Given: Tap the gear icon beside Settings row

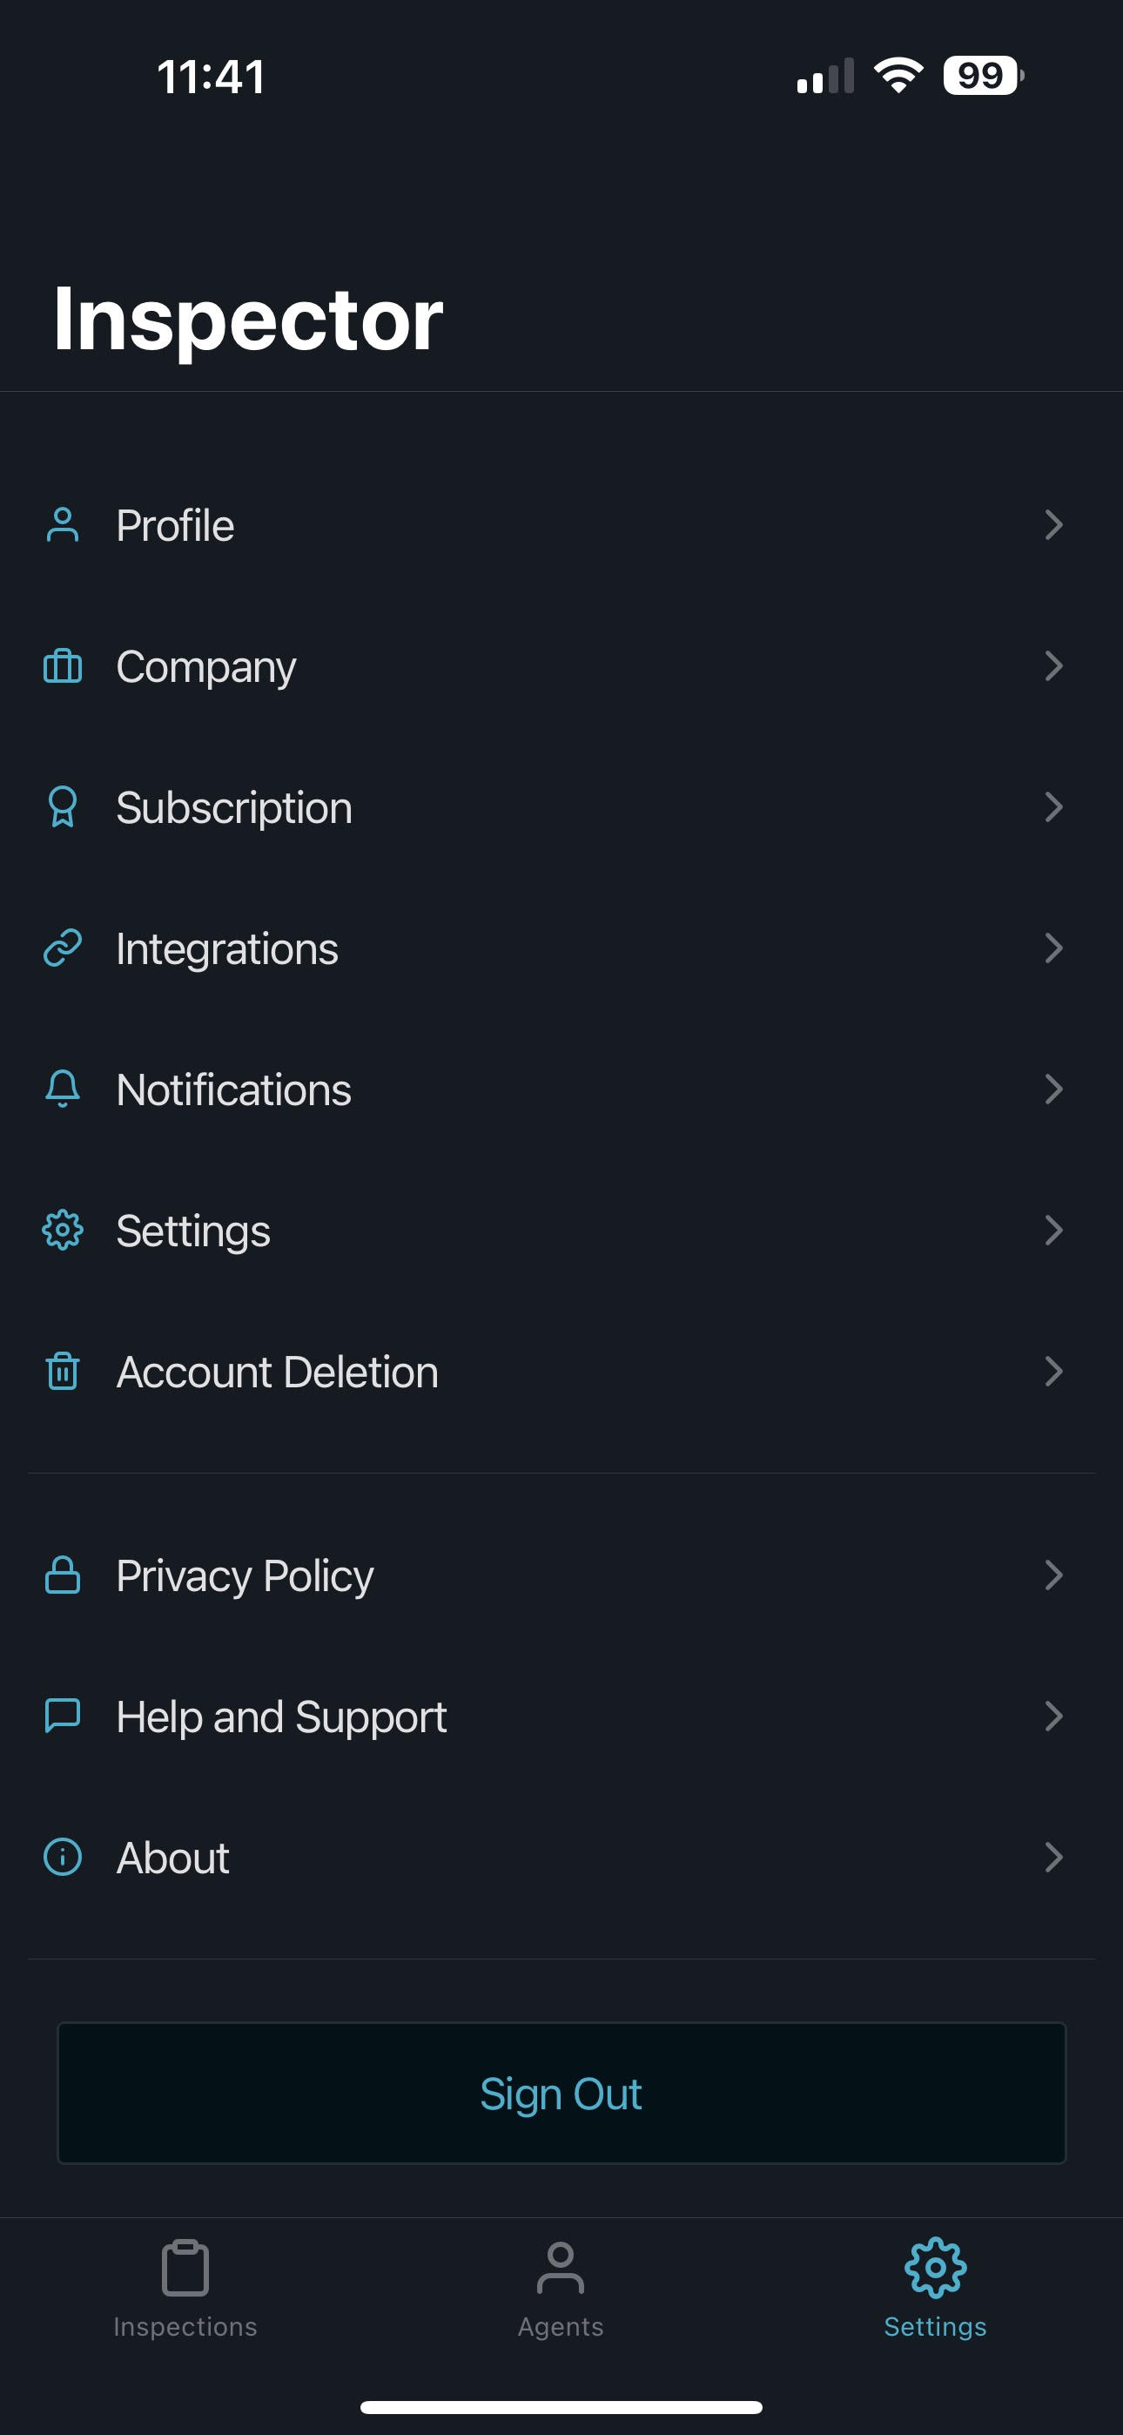Looking at the screenshot, I should (x=63, y=1230).
